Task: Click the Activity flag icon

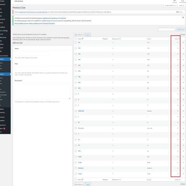Action: (175, 1)
